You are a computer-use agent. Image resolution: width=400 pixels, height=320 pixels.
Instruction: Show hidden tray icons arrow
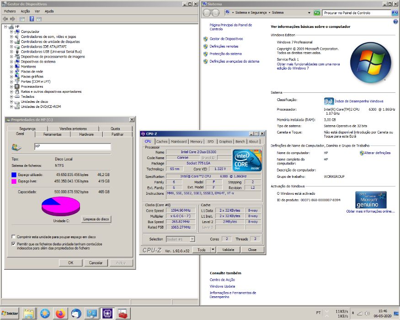tap(353, 313)
